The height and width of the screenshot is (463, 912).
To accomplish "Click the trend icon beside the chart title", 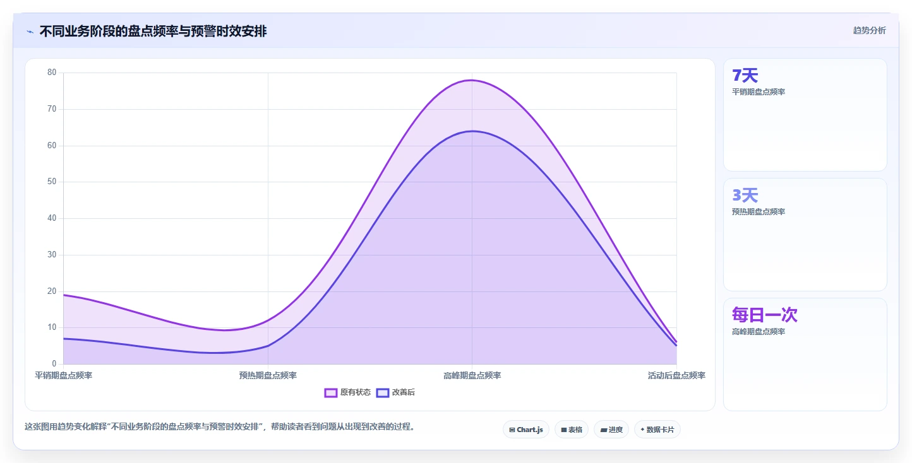I will coord(30,32).
